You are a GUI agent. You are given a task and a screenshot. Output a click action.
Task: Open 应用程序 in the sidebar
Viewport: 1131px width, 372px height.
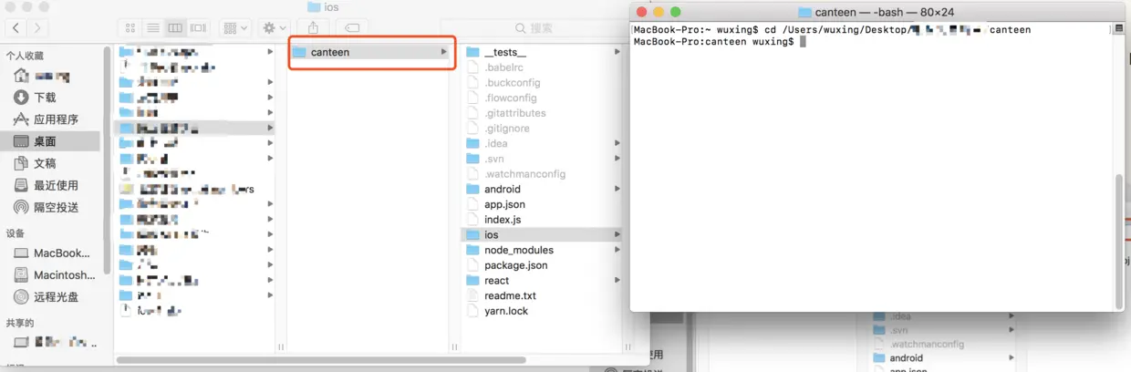click(57, 119)
